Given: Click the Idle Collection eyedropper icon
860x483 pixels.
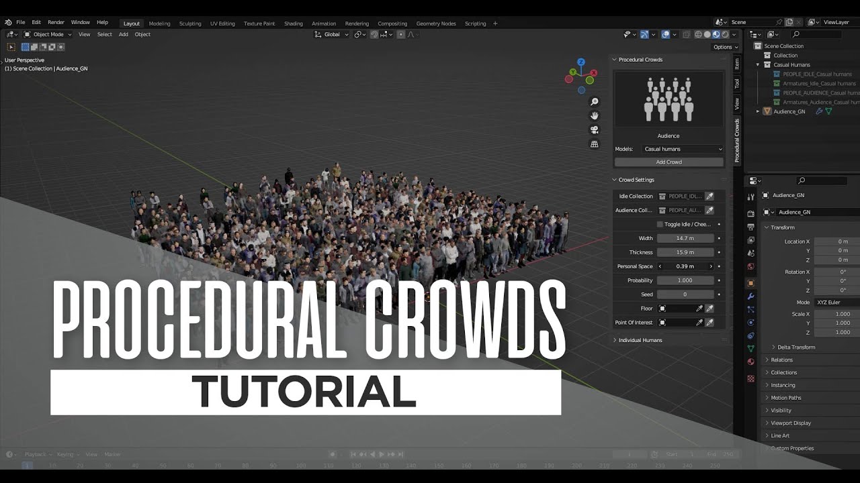Looking at the screenshot, I should [709, 197].
